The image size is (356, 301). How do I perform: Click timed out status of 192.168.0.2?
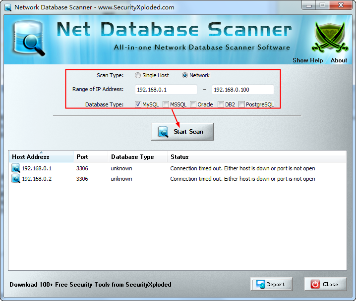[243, 179]
